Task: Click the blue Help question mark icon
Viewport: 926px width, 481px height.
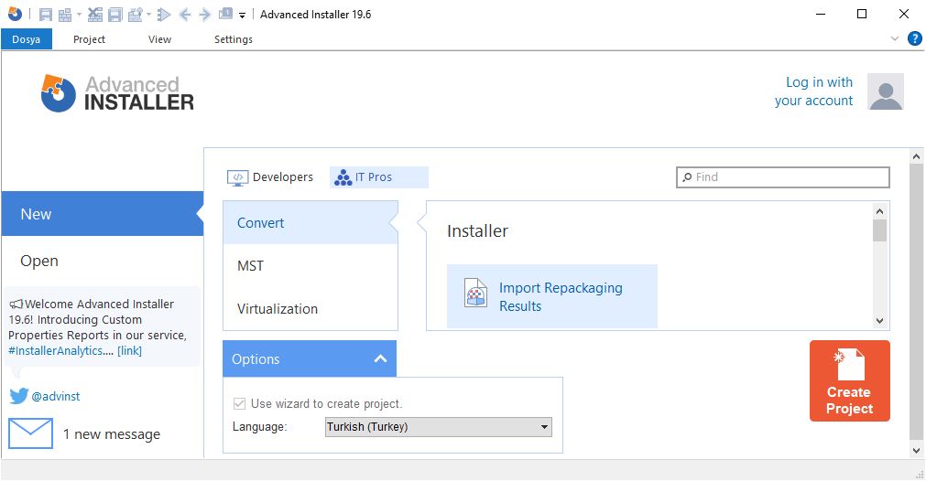Action: (x=914, y=39)
